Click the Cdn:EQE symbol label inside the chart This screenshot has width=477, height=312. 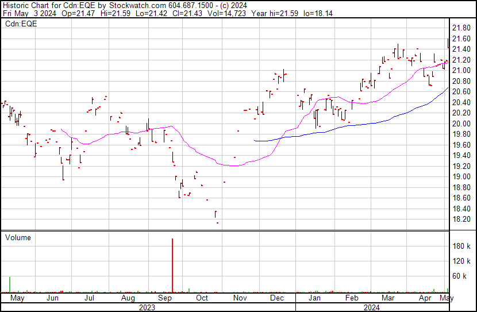click(20, 24)
